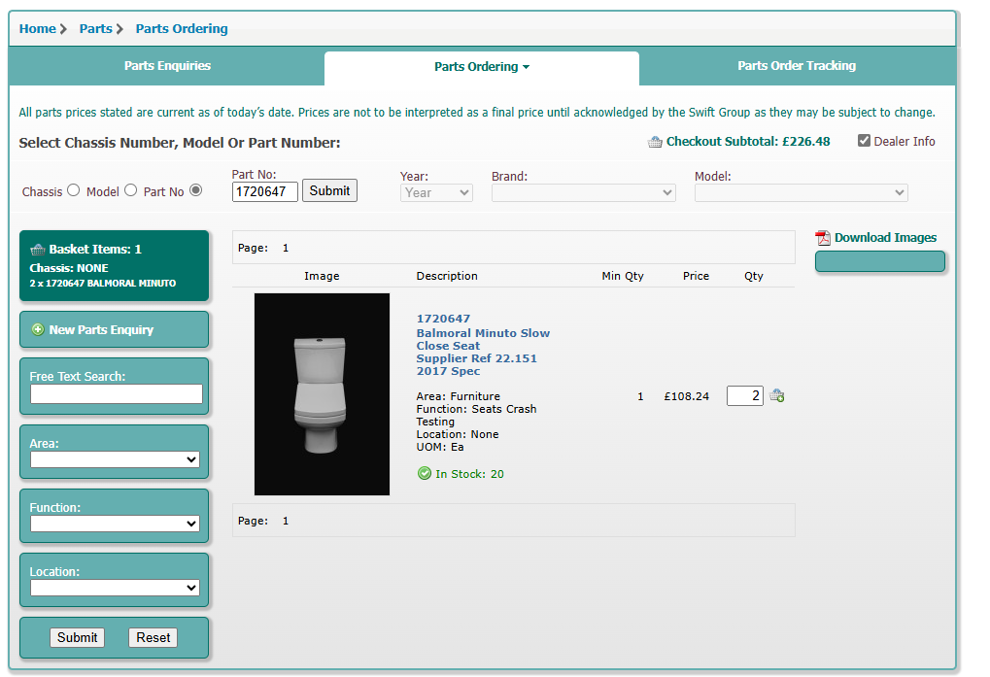This screenshot has width=990, height=677.
Task: Select the Chassis radio button
Action: 73,190
